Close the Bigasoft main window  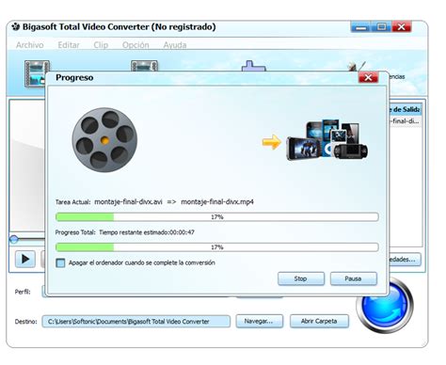(401, 27)
